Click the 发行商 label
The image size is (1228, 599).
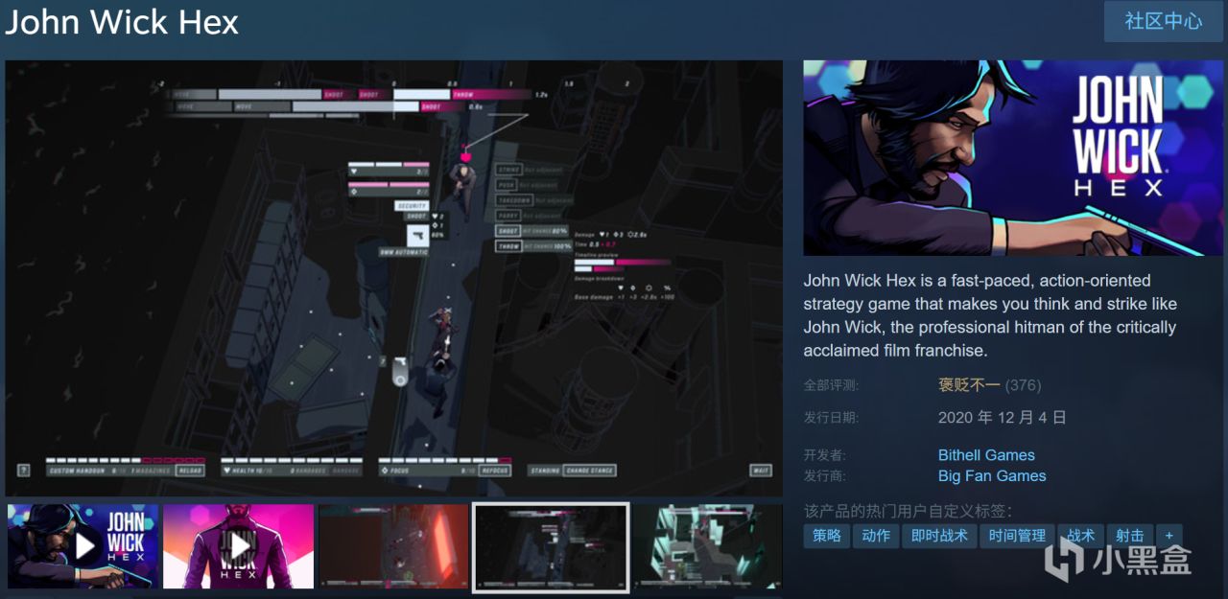pyautogui.click(x=825, y=476)
